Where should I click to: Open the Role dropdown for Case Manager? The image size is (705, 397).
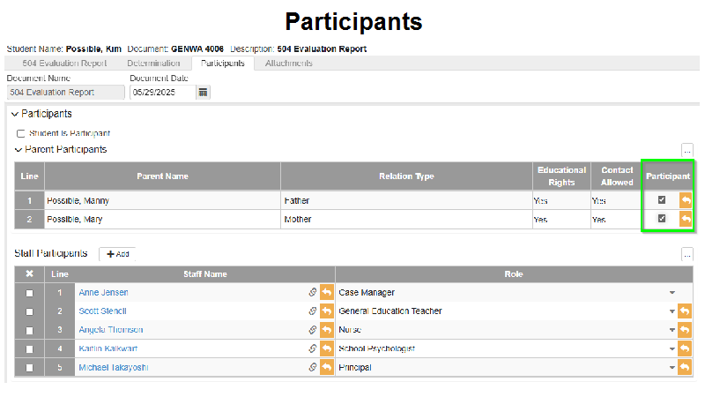[672, 293]
